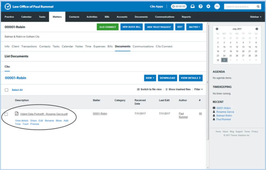This screenshot has height=170, width=266.
Task: Start the timer in header
Action: [179, 6]
